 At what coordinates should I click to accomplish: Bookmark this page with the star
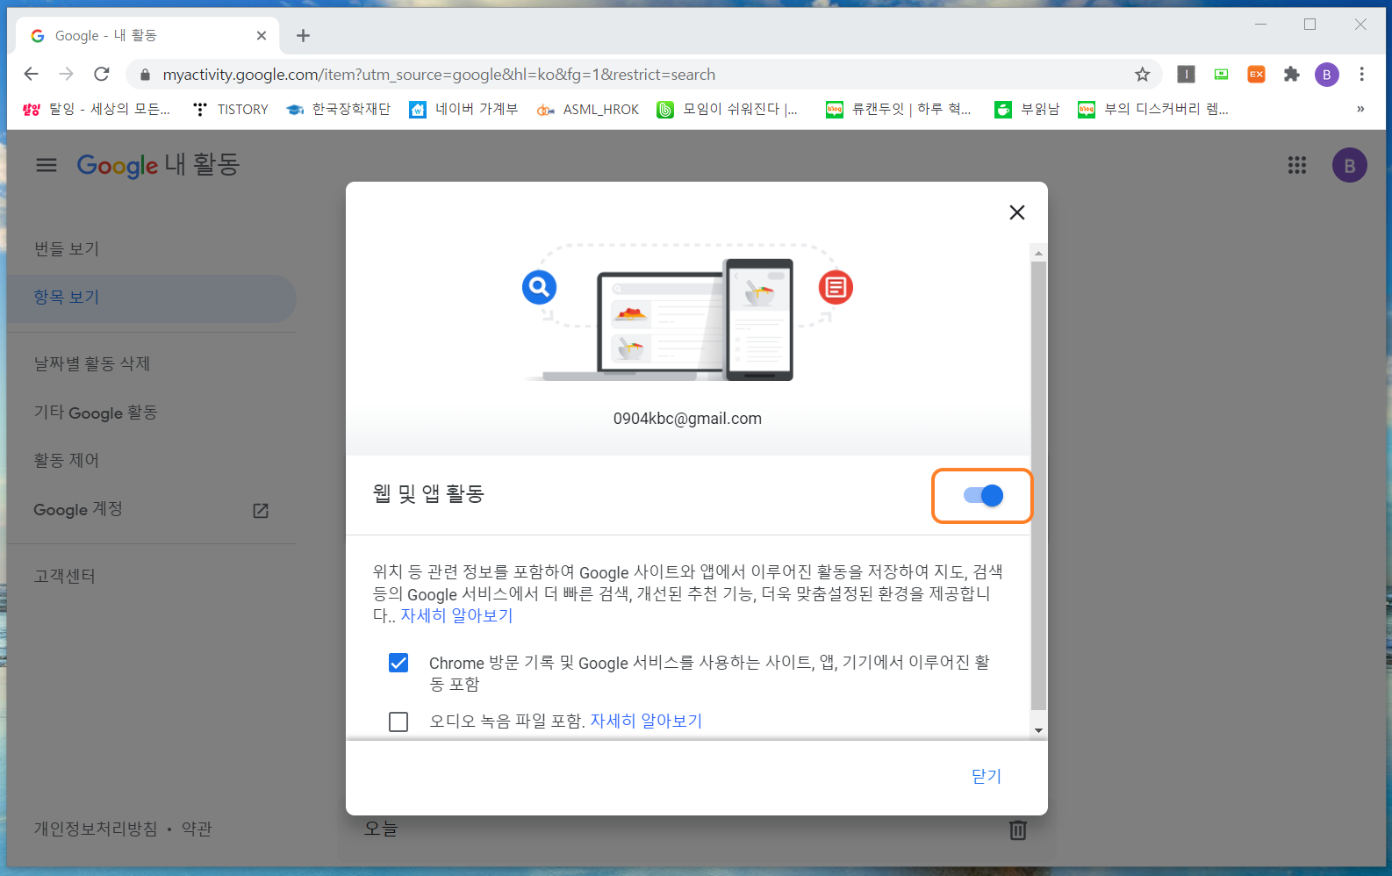pos(1142,75)
